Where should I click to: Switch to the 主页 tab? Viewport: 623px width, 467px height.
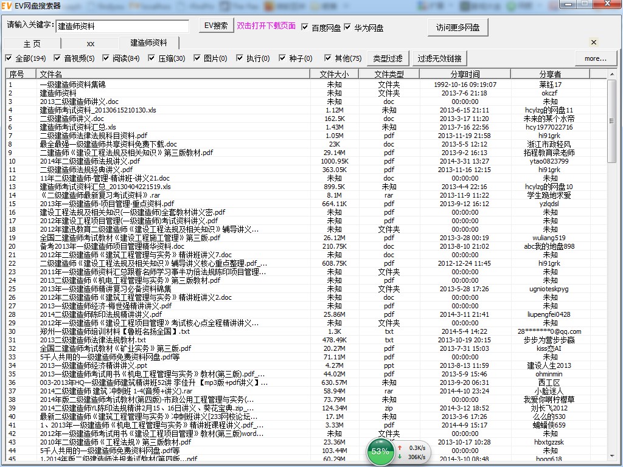coord(32,44)
